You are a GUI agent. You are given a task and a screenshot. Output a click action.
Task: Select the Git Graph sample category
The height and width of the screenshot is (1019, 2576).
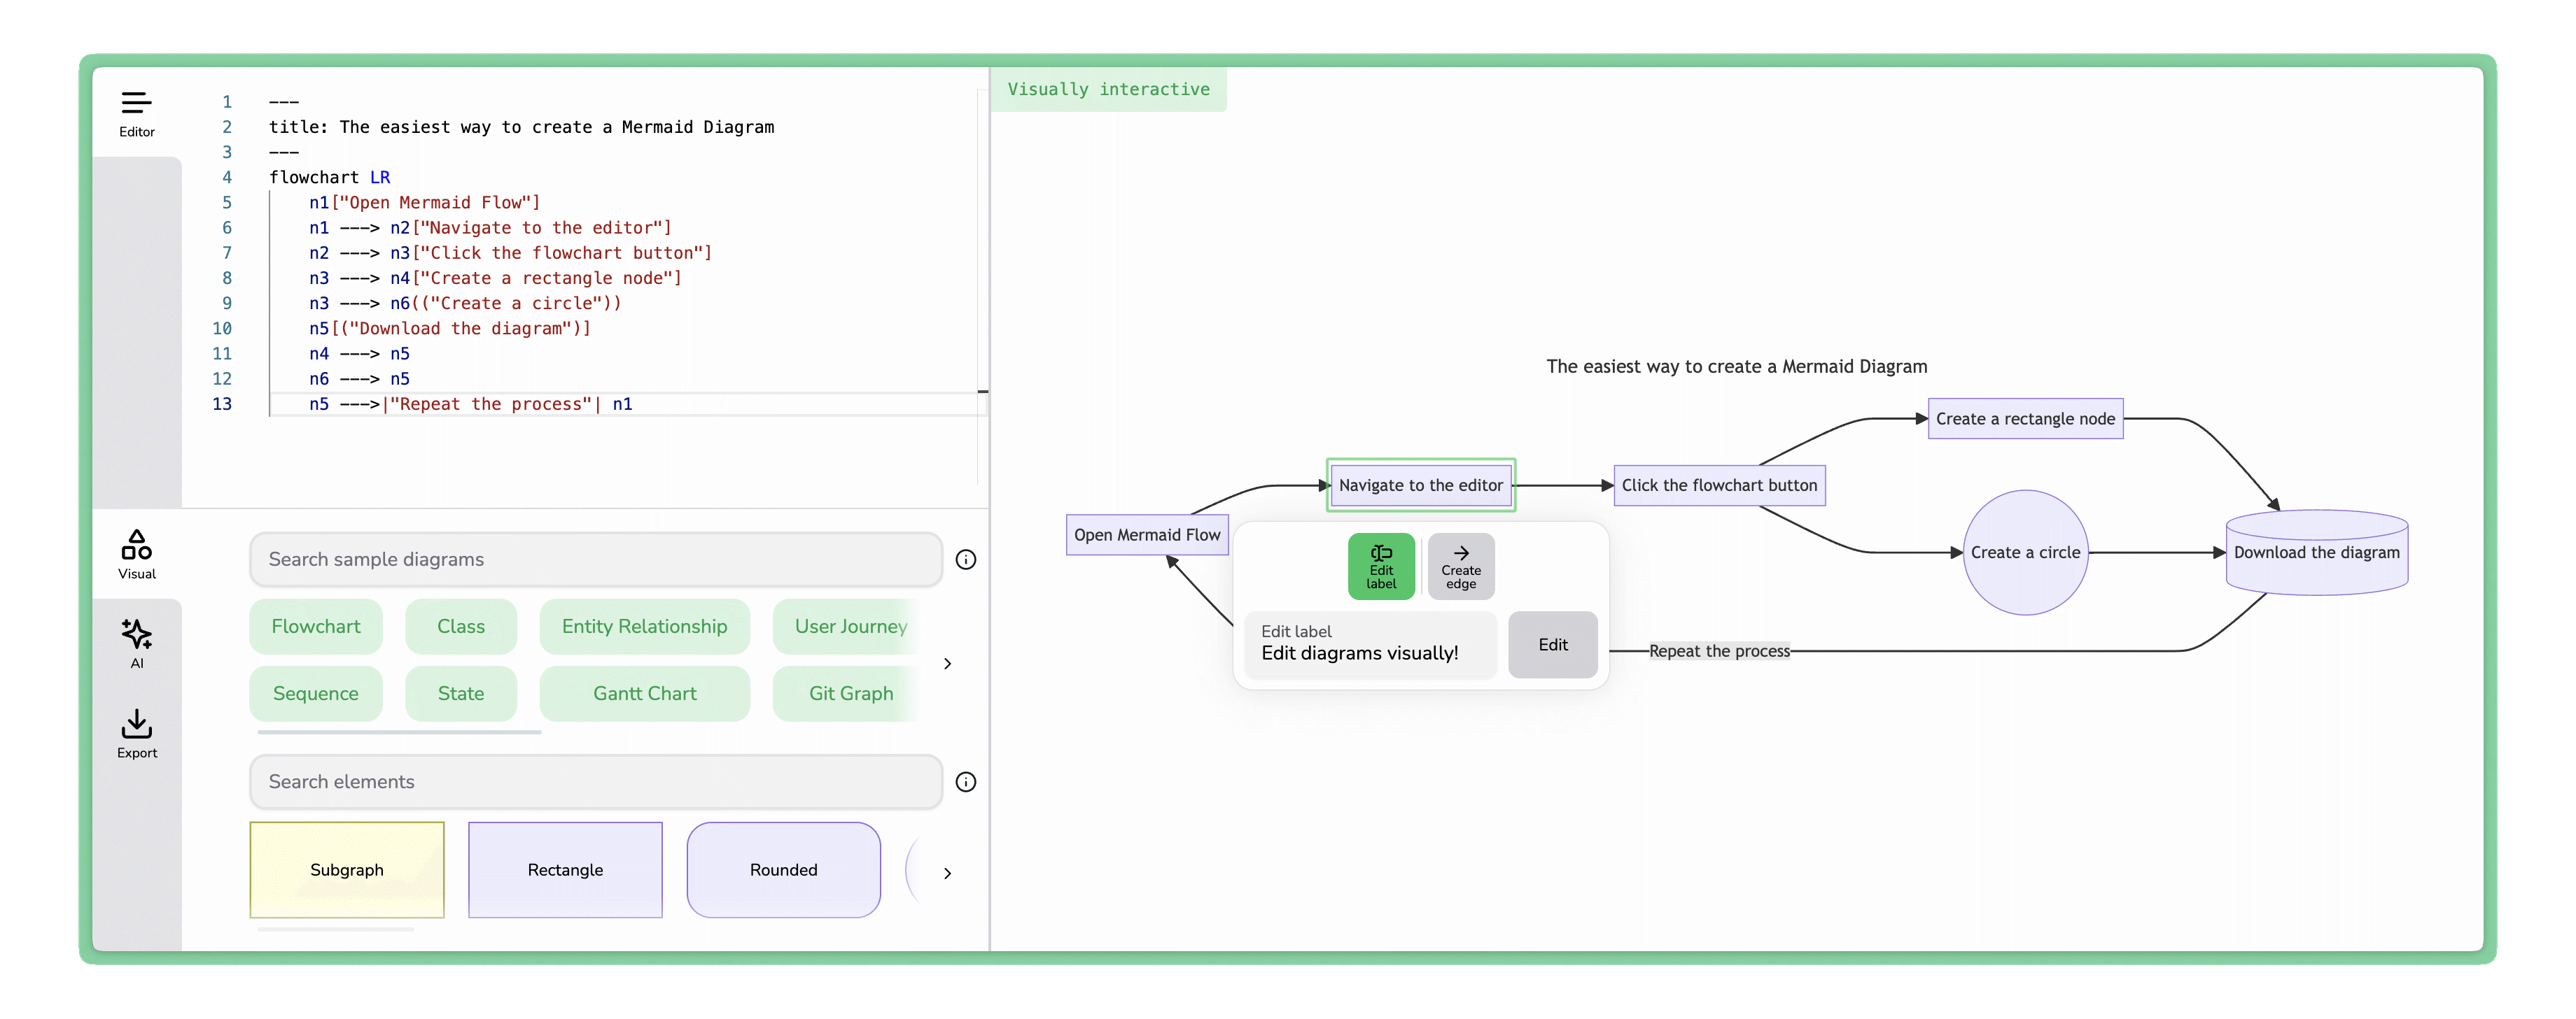[x=851, y=693]
